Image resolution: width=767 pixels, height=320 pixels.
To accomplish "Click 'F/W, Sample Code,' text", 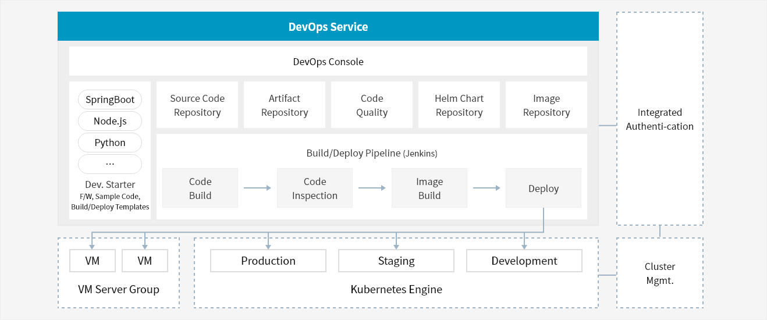I will 110,196.
